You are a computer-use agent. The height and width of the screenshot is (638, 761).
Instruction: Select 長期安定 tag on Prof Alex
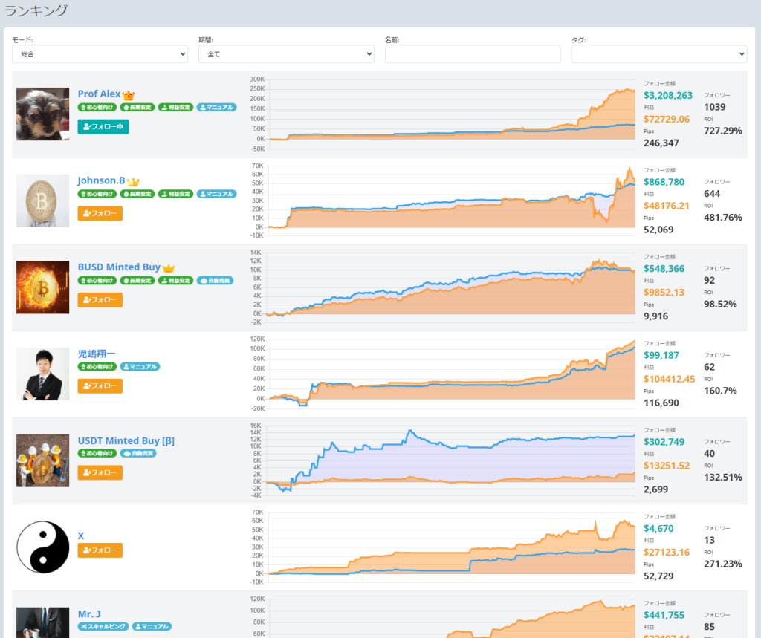(x=137, y=107)
